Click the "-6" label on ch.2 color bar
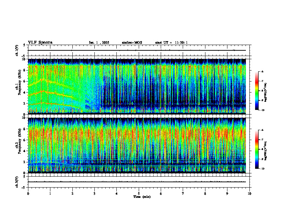 pyautogui.click(x=262, y=130)
